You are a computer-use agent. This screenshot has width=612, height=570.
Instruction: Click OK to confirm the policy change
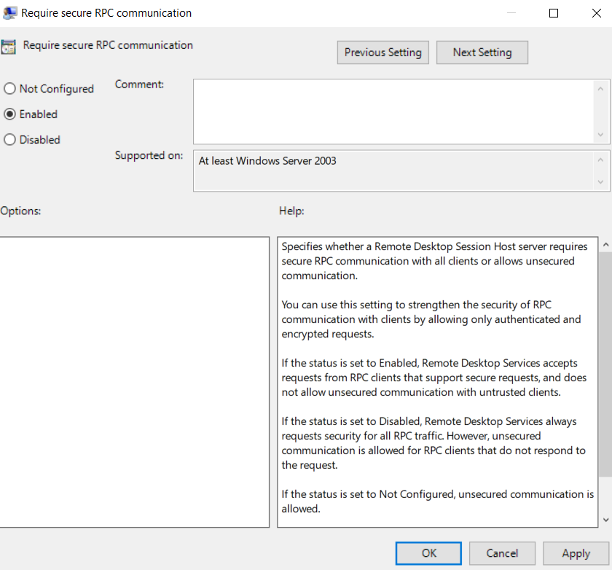coord(428,553)
